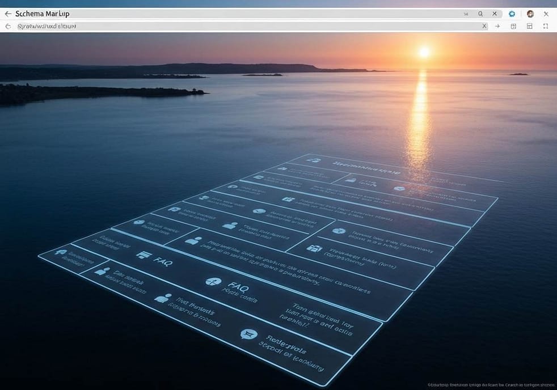
Task: Click the calendar icon in the right-side tile
Action: pos(314,248)
